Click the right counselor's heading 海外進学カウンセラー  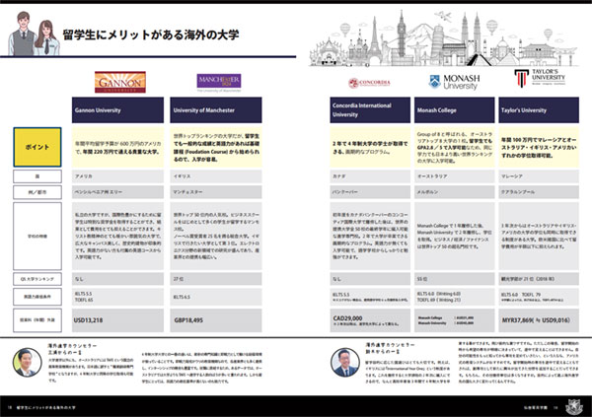pyautogui.click(x=390, y=345)
